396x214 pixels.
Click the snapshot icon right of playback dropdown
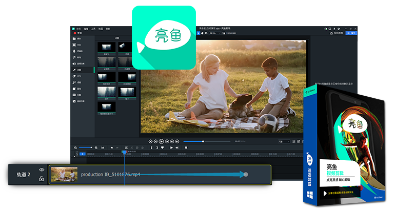pyautogui.click(x=294, y=142)
